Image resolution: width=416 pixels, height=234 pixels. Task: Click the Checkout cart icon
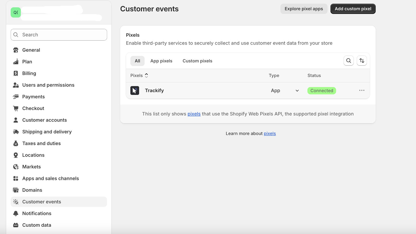click(x=16, y=108)
